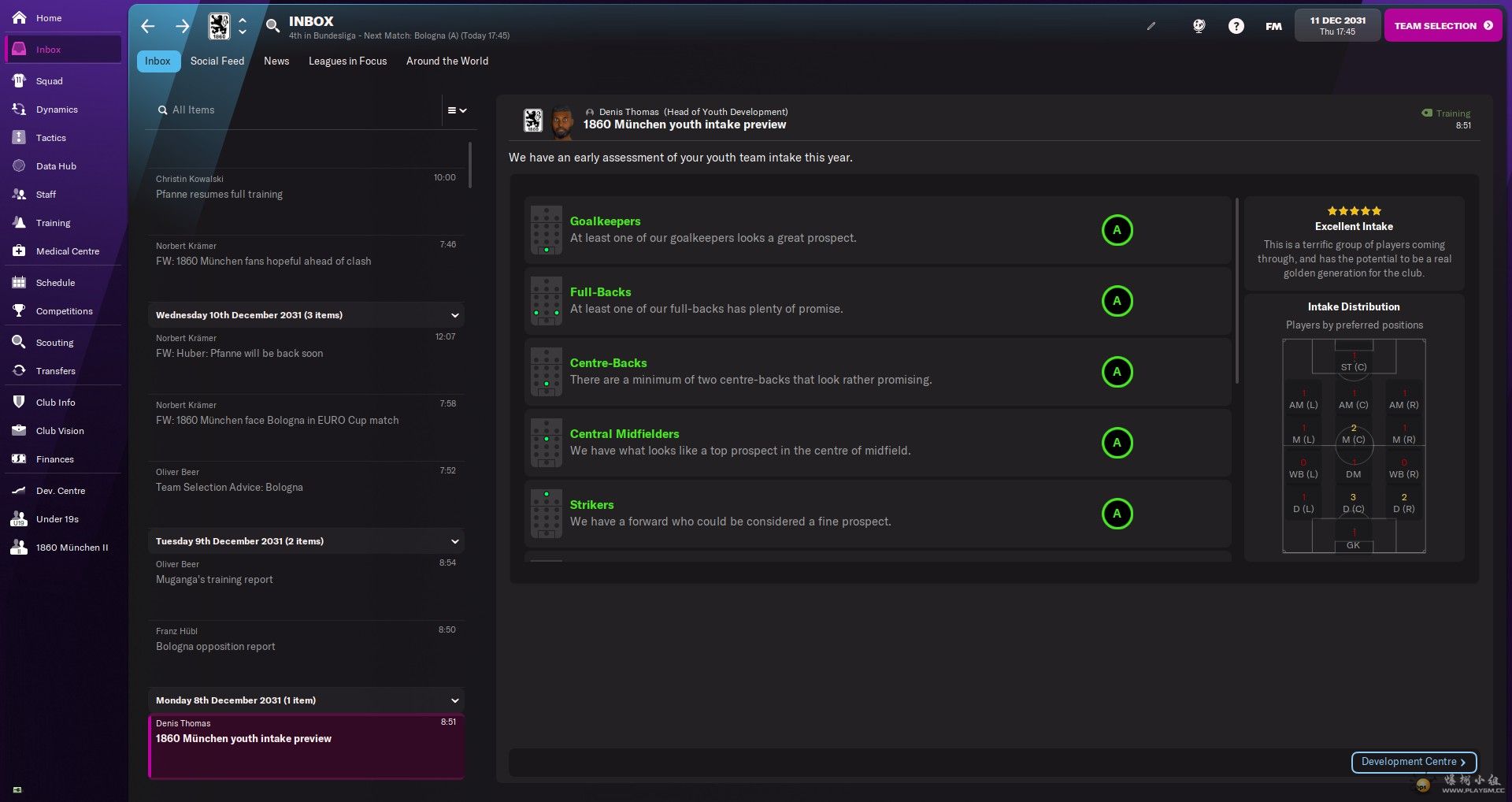
Task: Click the Strikers A grade badge
Action: (1117, 514)
